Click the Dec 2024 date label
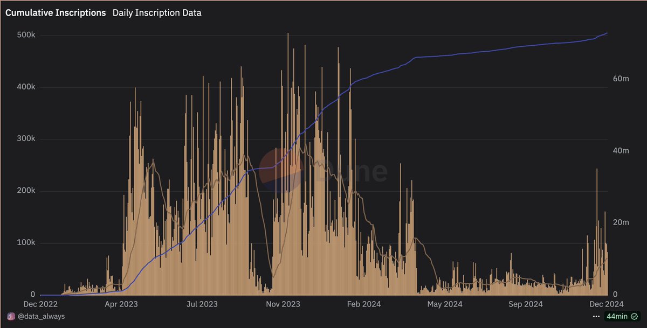 click(x=608, y=304)
